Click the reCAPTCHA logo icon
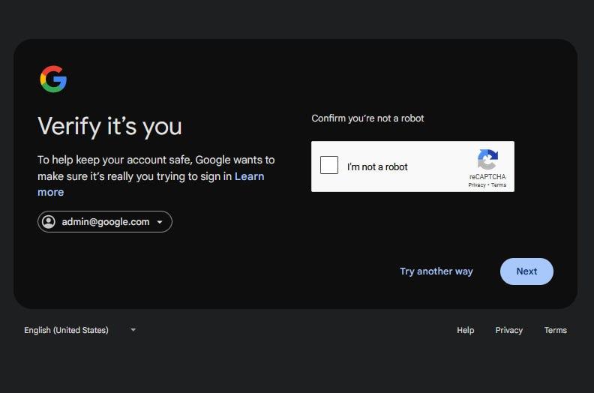The height and width of the screenshot is (393, 594). 487,159
